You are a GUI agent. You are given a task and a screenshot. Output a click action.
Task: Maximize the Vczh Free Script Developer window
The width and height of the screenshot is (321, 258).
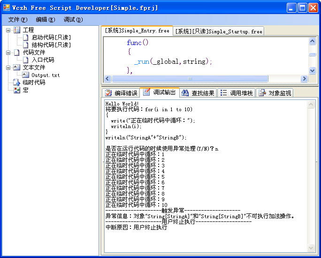[x=302, y=8]
